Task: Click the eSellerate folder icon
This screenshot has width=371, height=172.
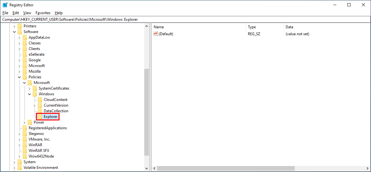Action: [25, 54]
